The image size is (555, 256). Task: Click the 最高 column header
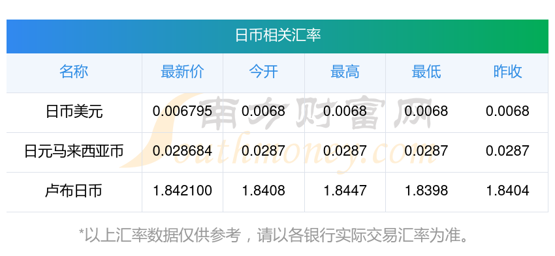point(345,72)
